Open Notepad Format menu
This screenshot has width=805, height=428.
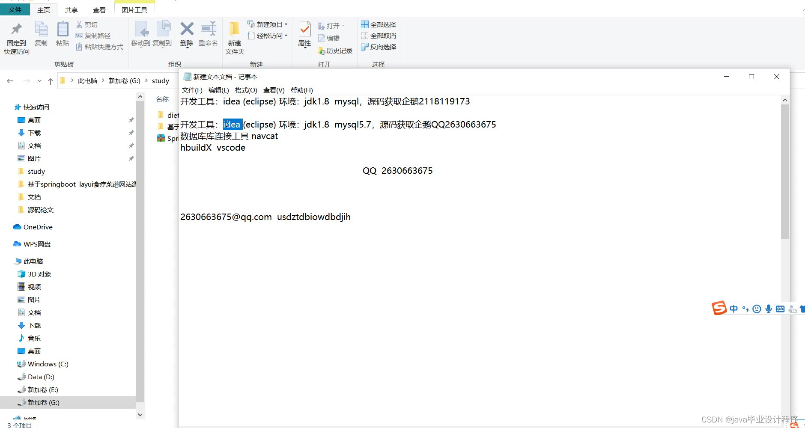(246, 90)
